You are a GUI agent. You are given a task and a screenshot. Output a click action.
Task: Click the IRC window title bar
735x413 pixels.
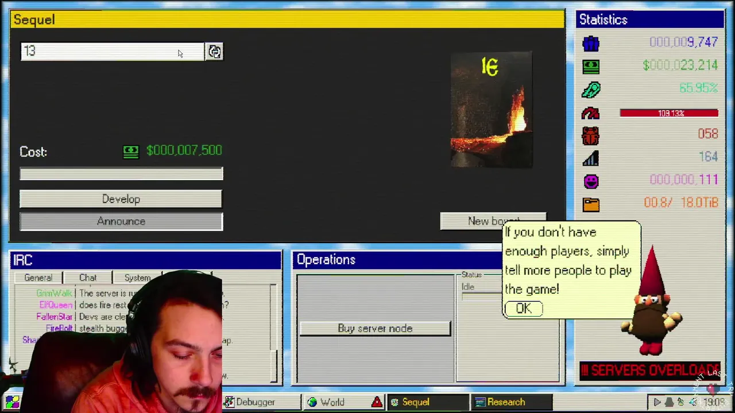[x=146, y=260]
